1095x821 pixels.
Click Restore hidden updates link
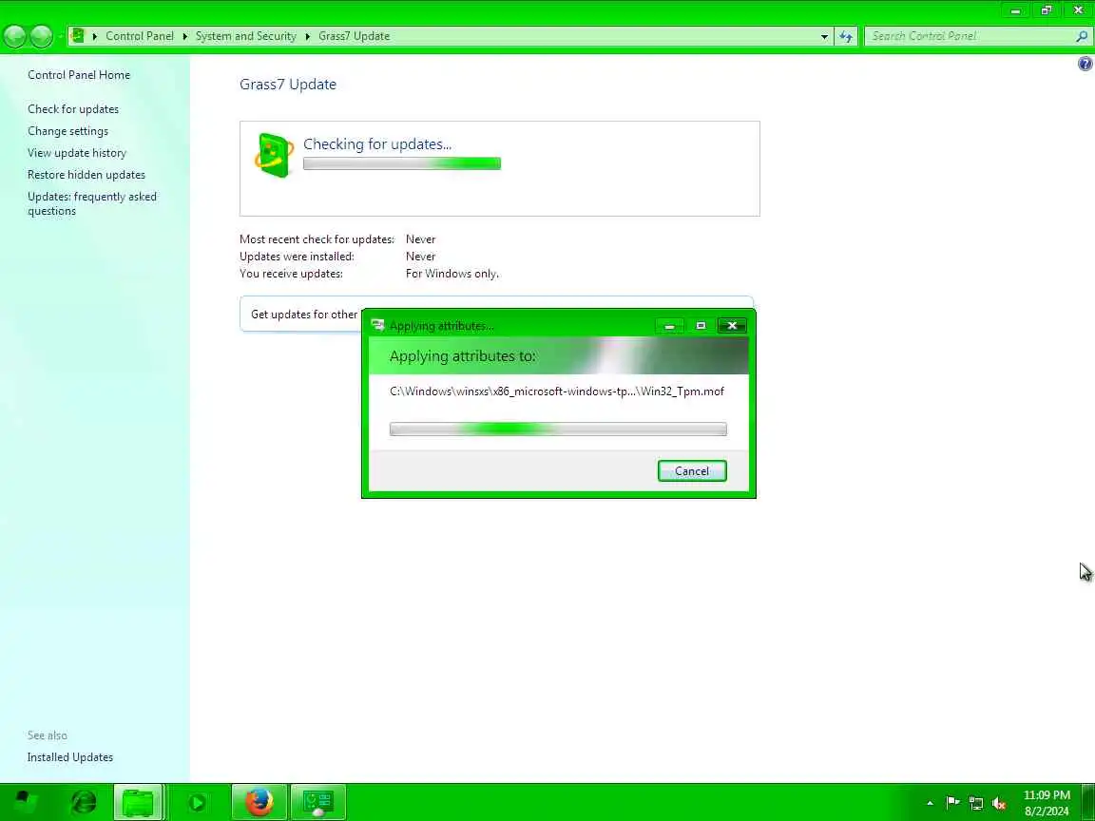86,175
